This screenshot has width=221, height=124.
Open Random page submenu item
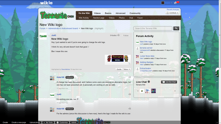click(x=99, y=18)
